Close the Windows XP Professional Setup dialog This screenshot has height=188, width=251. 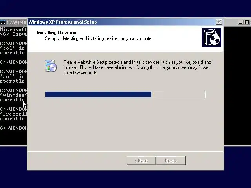pyautogui.click(x=219, y=22)
